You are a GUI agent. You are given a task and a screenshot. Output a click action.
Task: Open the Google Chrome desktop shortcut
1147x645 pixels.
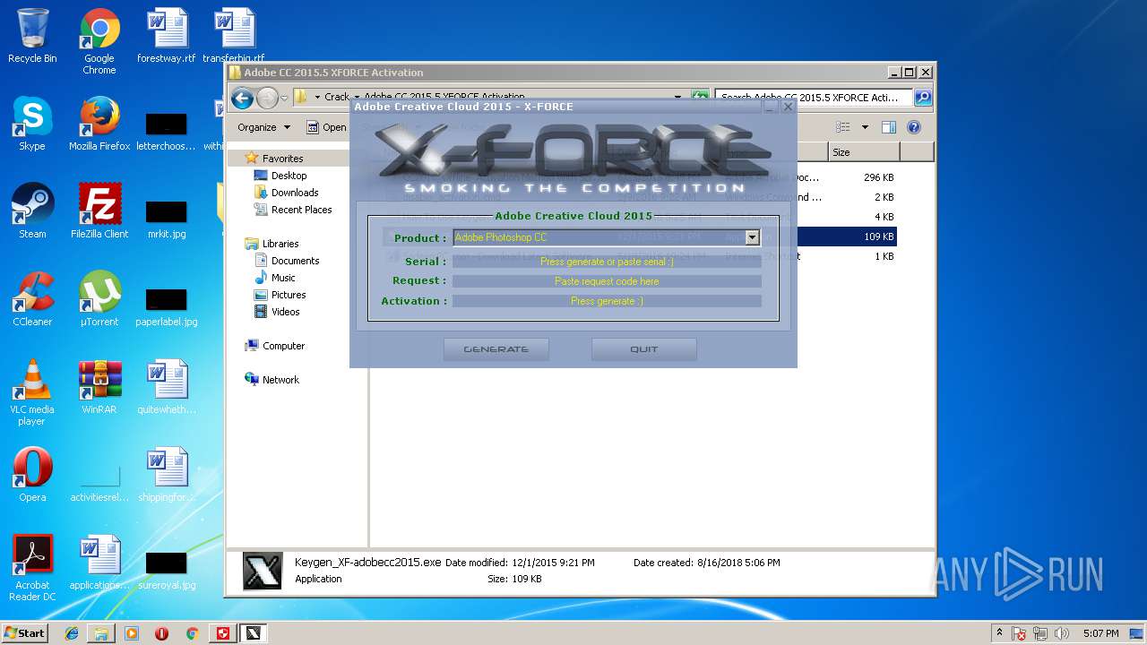click(x=99, y=41)
